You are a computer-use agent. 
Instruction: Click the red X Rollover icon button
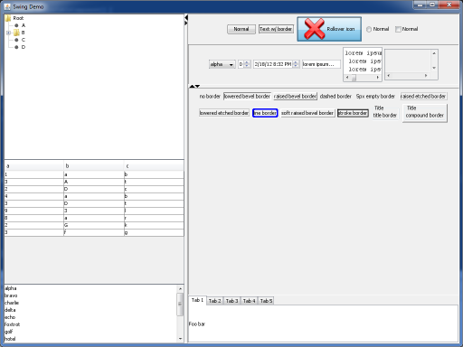(x=329, y=29)
